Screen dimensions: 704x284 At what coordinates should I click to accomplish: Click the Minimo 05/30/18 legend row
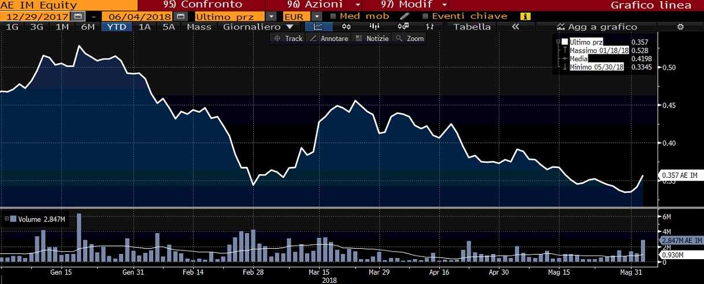[597, 67]
